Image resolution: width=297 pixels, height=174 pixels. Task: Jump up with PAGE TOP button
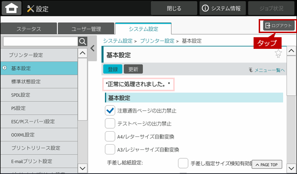coord(267,165)
